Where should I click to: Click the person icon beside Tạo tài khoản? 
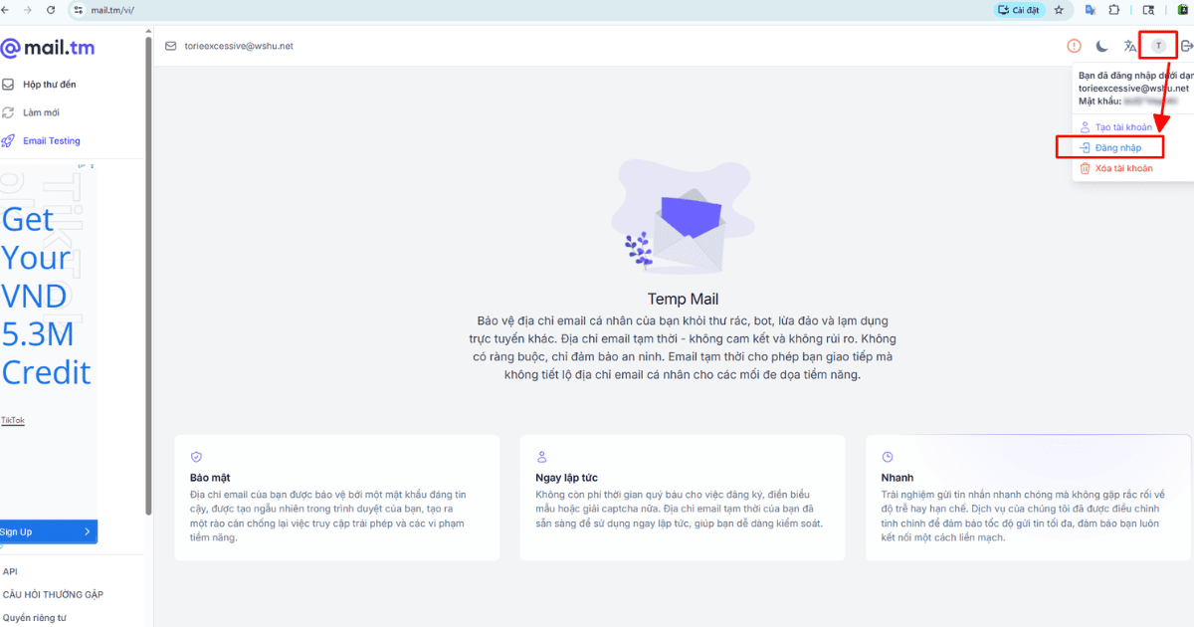coord(1086,126)
